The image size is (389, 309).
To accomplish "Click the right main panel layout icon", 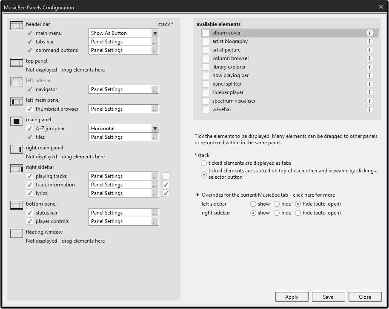I will [17, 149].
